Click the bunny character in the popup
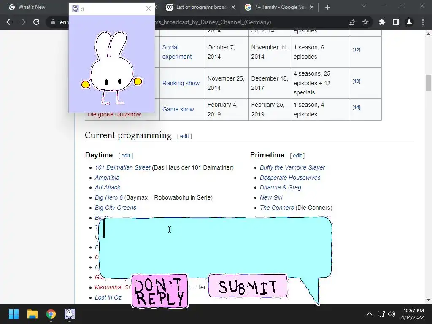 tap(111, 67)
